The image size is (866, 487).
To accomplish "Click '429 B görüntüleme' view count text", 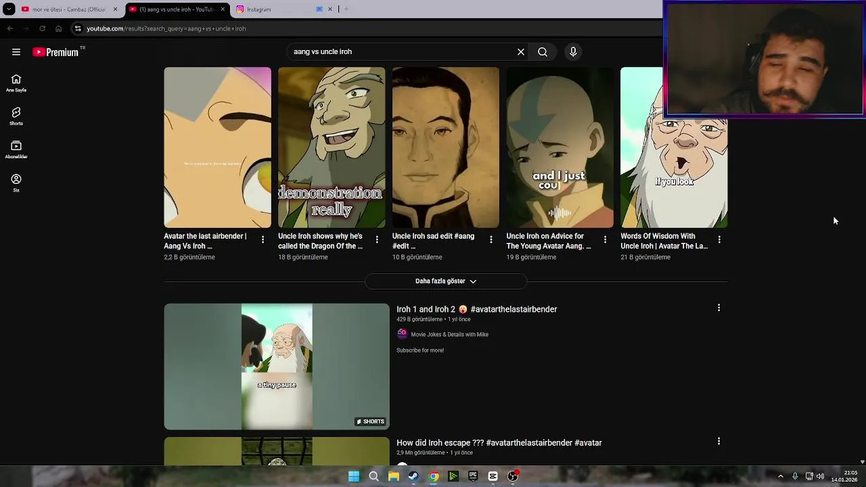I will tap(419, 319).
